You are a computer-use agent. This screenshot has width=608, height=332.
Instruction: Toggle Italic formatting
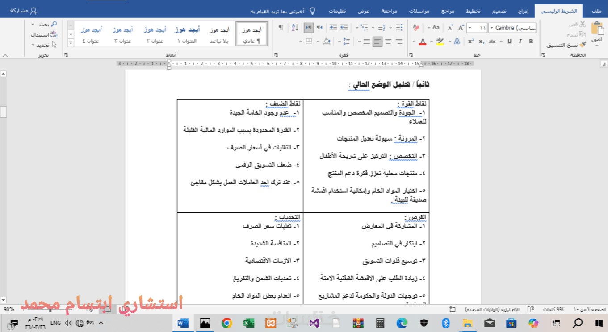click(520, 41)
